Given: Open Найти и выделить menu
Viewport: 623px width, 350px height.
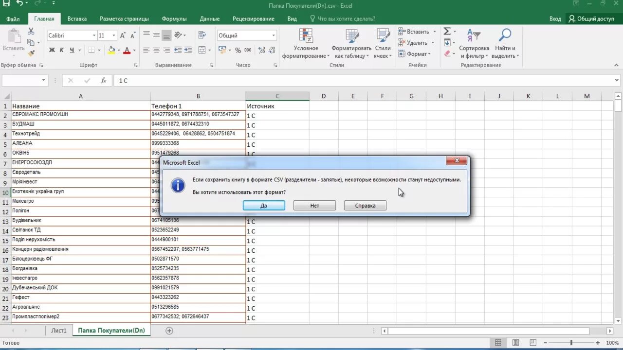Looking at the screenshot, I should pos(505,44).
